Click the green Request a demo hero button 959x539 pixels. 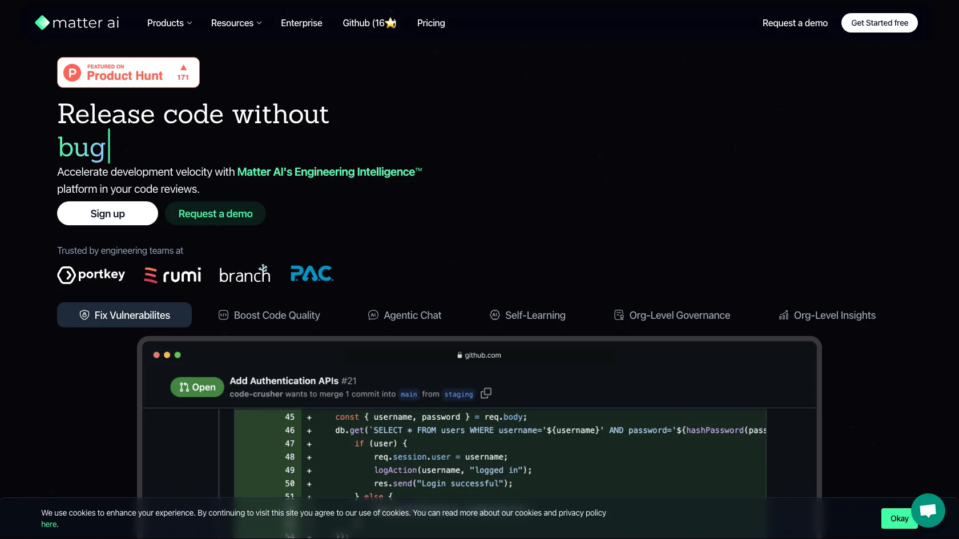(x=215, y=213)
